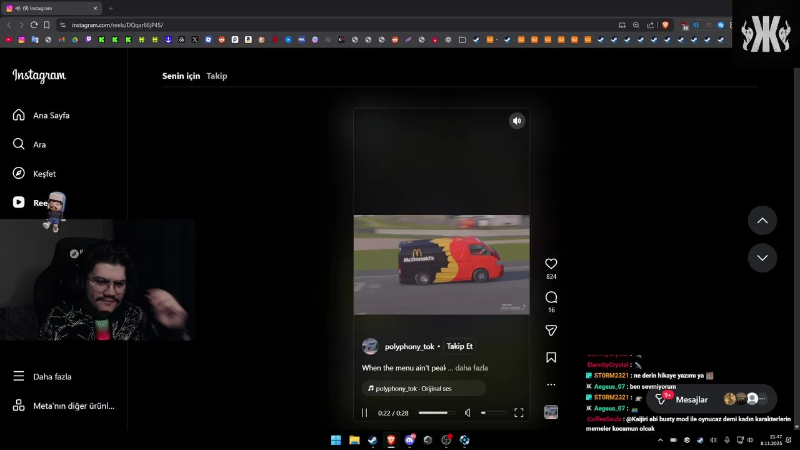Open the Google Drive bookmark
Image resolution: width=800 pixels, height=450 pixels.
point(74,39)
